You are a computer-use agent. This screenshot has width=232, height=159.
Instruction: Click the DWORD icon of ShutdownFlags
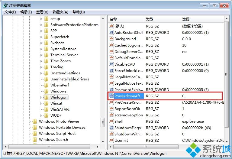click(111, 128)
